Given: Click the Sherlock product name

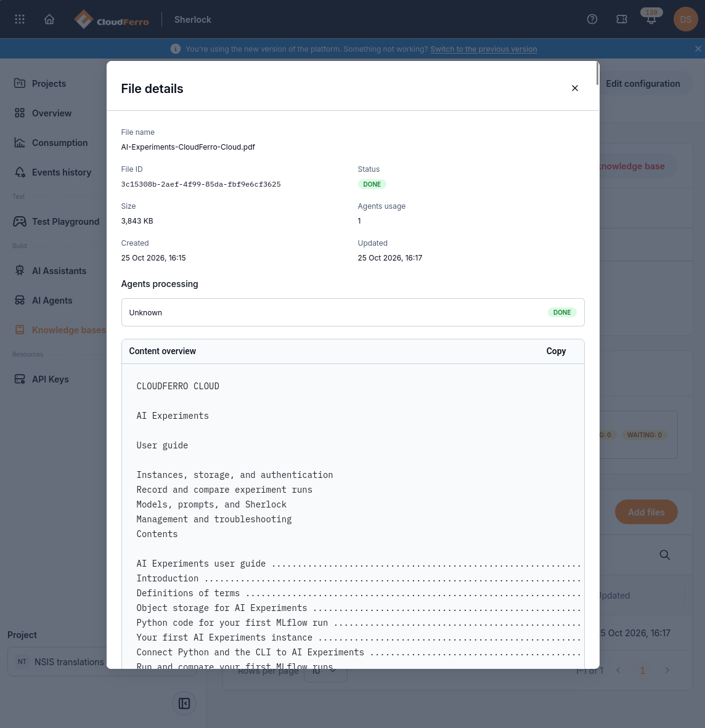Looking at the screenshot, I should [x=193, y=20].
